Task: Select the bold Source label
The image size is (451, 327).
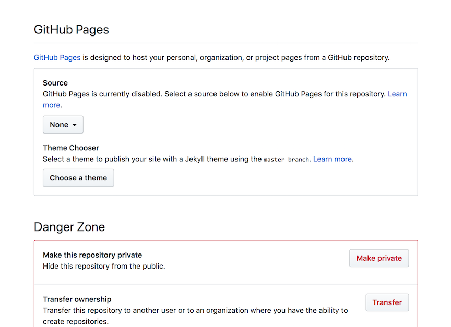Action: point(55,83)
